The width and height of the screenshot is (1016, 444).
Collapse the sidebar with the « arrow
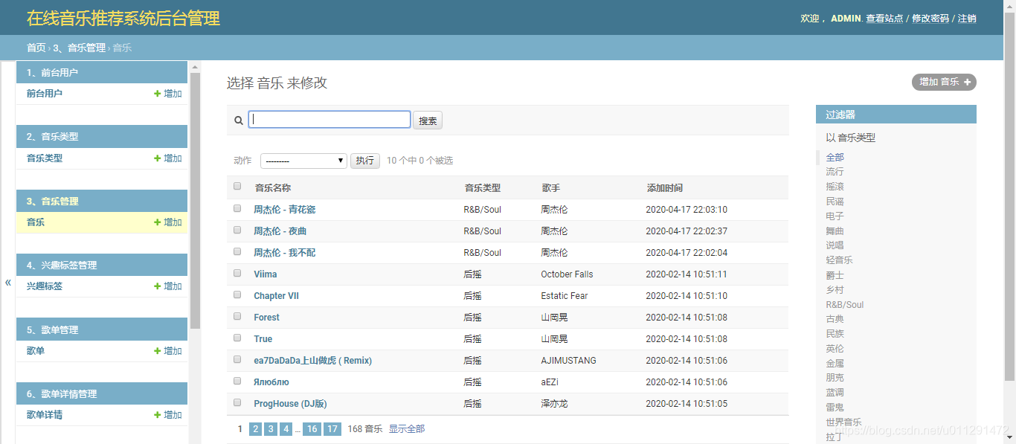pyautogui.click(x=8, y=283)
